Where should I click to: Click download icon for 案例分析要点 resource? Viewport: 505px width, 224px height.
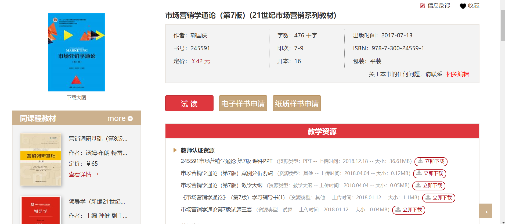pos(419,173)
